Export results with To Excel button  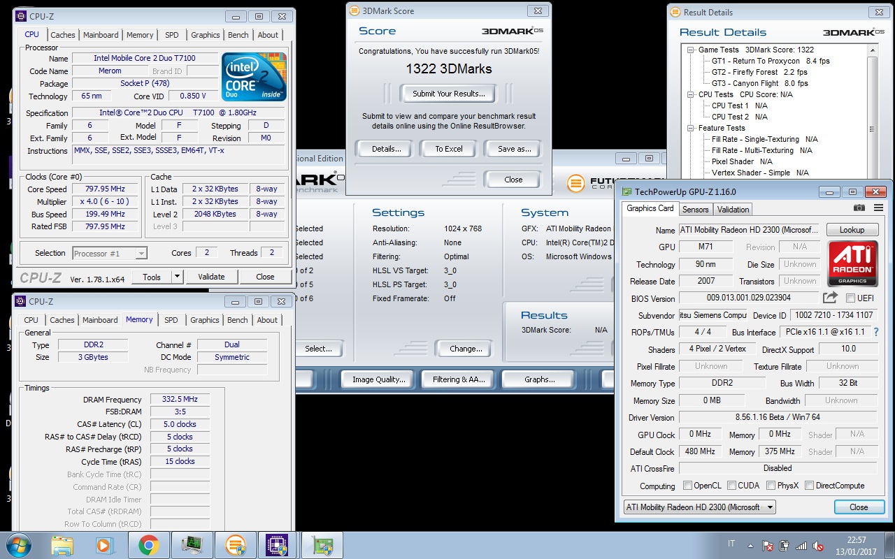coord(449,149)
